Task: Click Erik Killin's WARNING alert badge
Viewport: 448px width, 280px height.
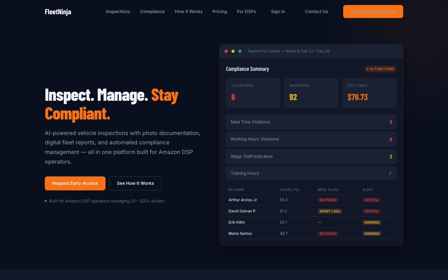Action: (372, 222)
